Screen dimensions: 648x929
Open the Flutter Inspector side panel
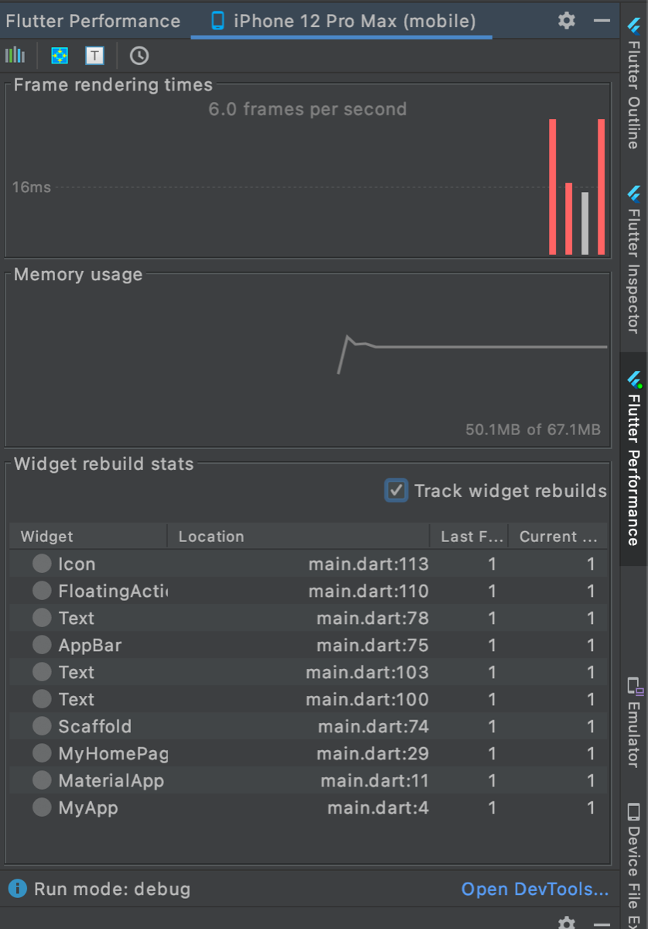pyautogui.click(x=634, y=261)
